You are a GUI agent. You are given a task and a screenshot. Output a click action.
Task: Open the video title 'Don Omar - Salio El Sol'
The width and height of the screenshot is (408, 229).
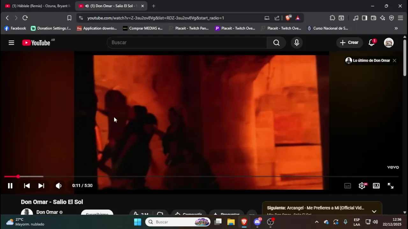pos(52,202)
